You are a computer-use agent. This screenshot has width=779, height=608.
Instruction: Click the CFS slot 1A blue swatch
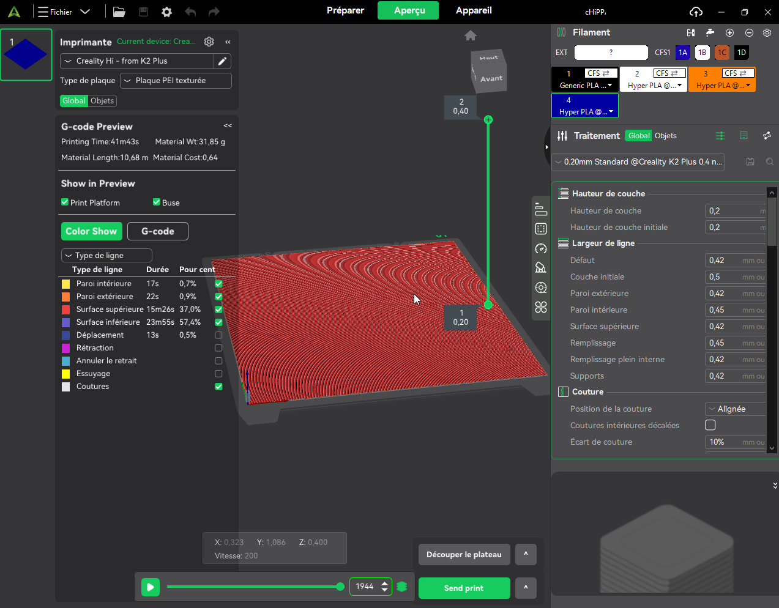tap(682, 53)
